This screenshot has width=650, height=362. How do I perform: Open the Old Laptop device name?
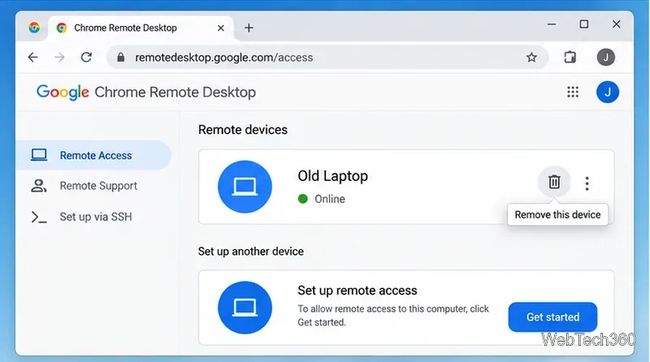(332, 176)
